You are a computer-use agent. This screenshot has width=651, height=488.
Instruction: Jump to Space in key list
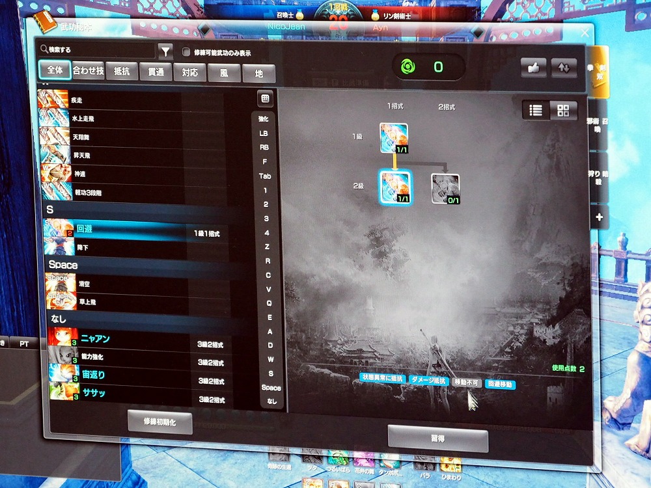(271, 388)
